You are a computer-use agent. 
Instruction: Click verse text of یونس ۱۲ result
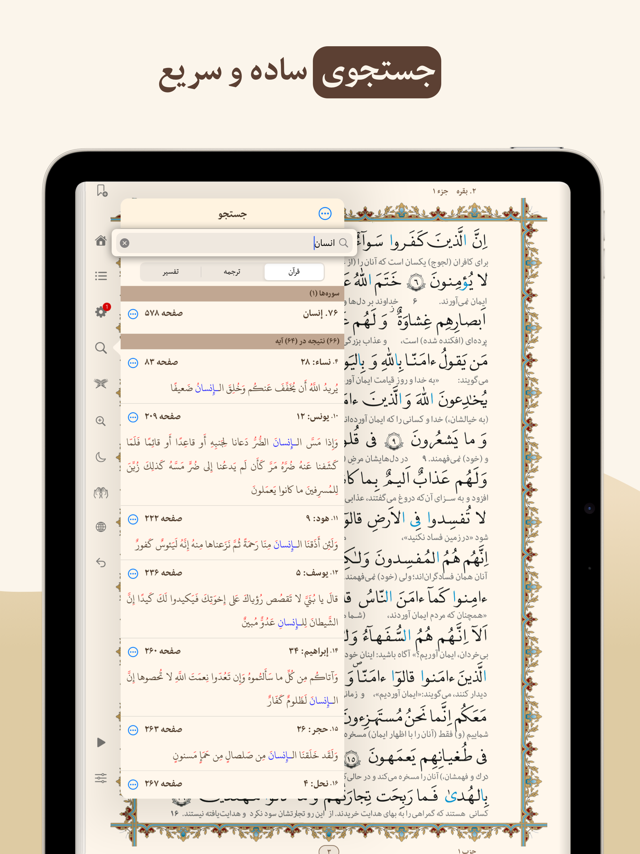point(232,466)
